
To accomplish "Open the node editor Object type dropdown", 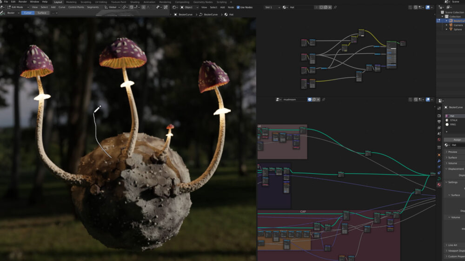I will (x=189, y=7).
